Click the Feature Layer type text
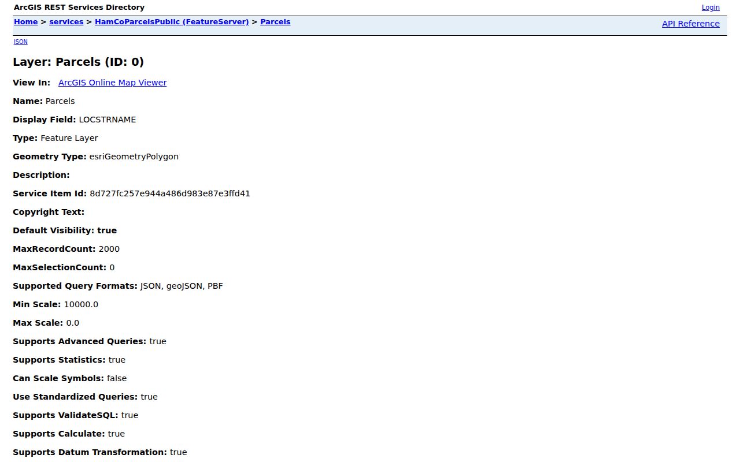The image size is (740, 462). (69, 138)
